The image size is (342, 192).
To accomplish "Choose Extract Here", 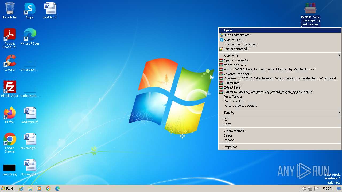I will (280, 87).
